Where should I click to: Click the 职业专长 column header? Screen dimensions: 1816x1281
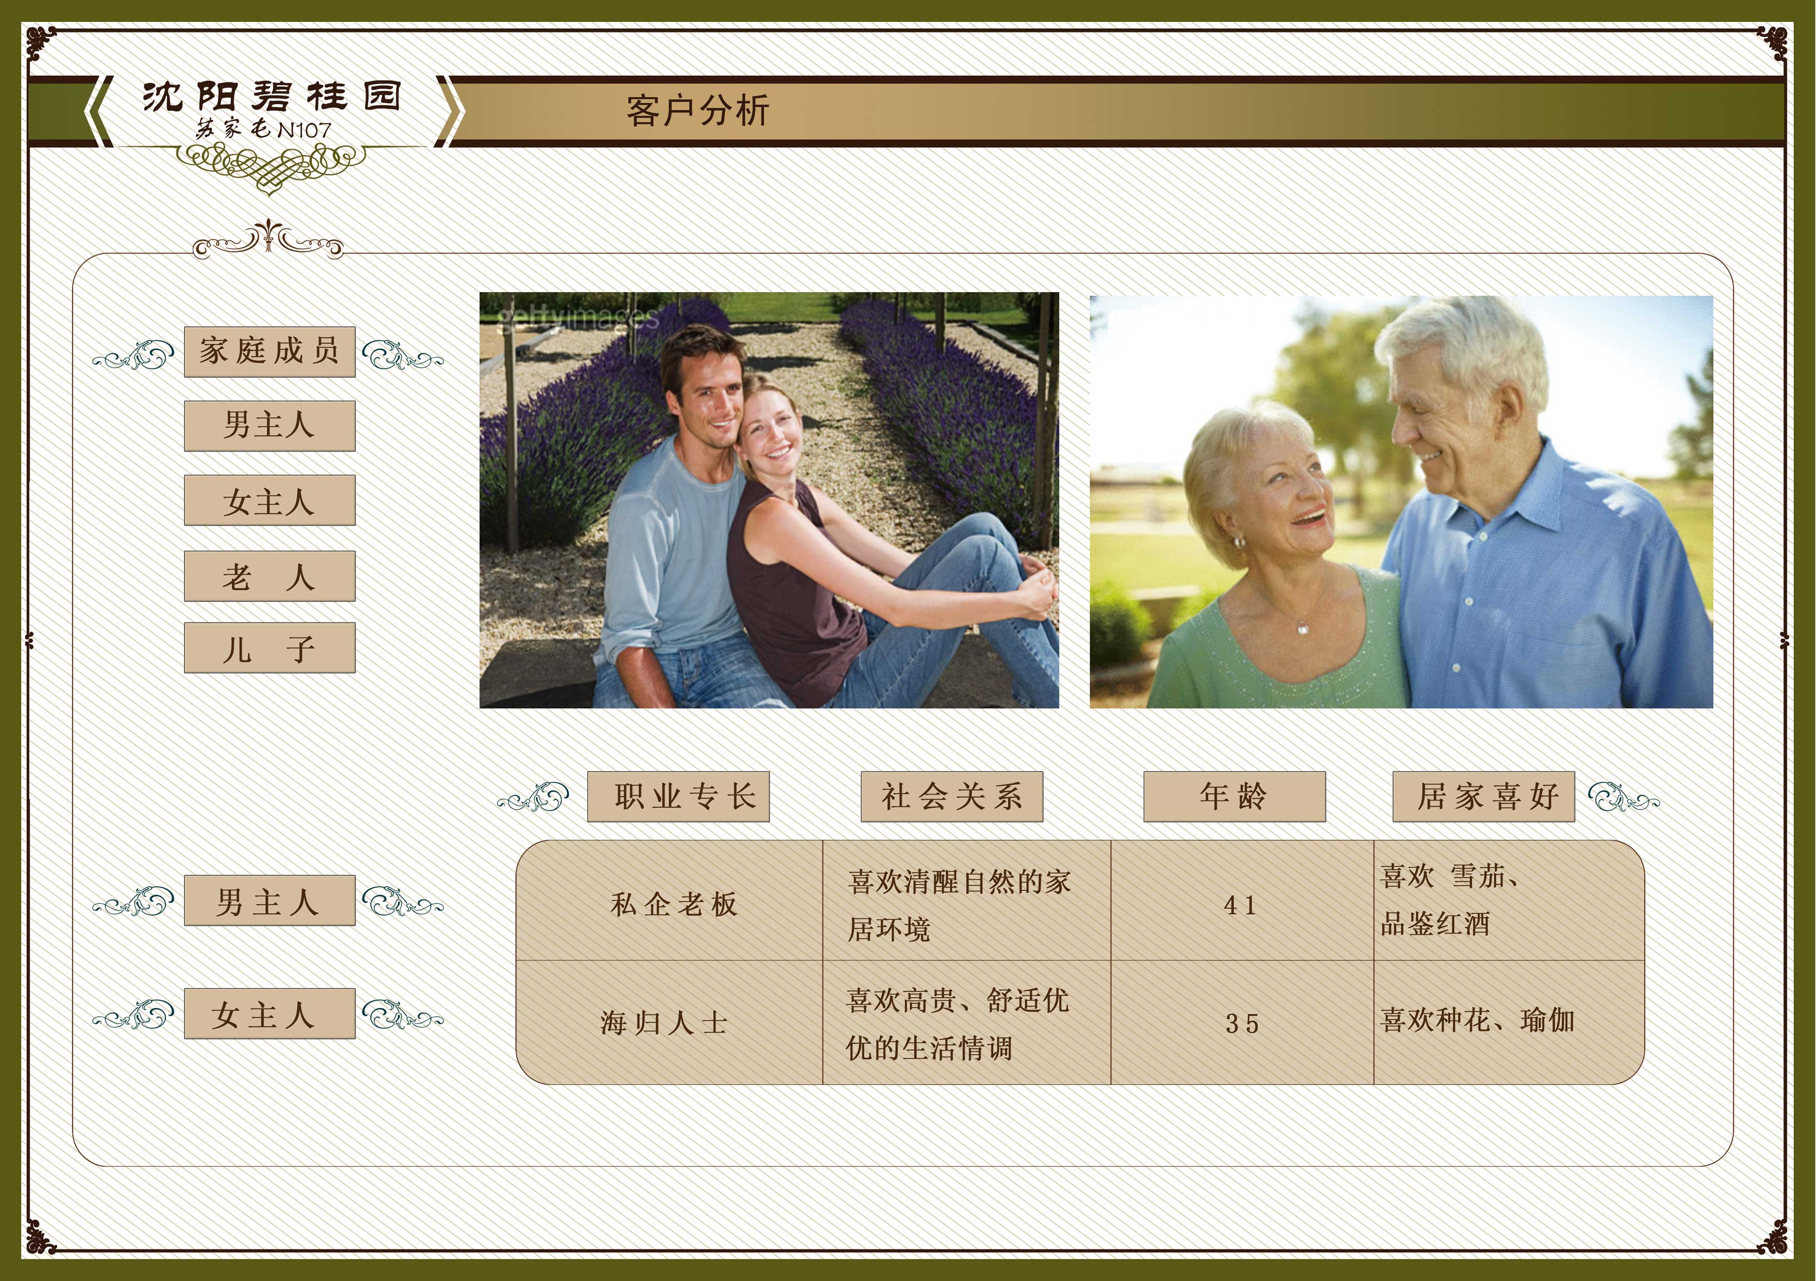tap(678, 796)
